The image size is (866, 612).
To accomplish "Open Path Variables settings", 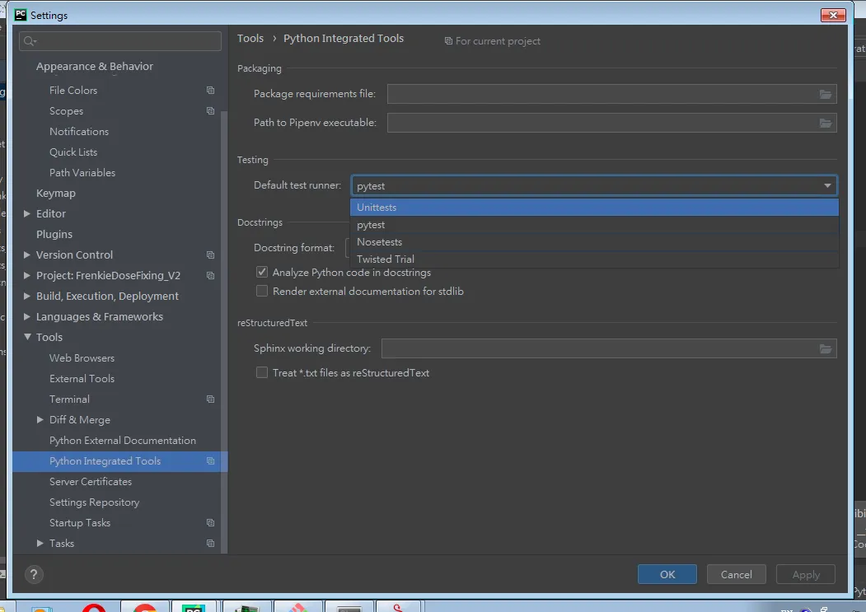I will click(82, 172).
